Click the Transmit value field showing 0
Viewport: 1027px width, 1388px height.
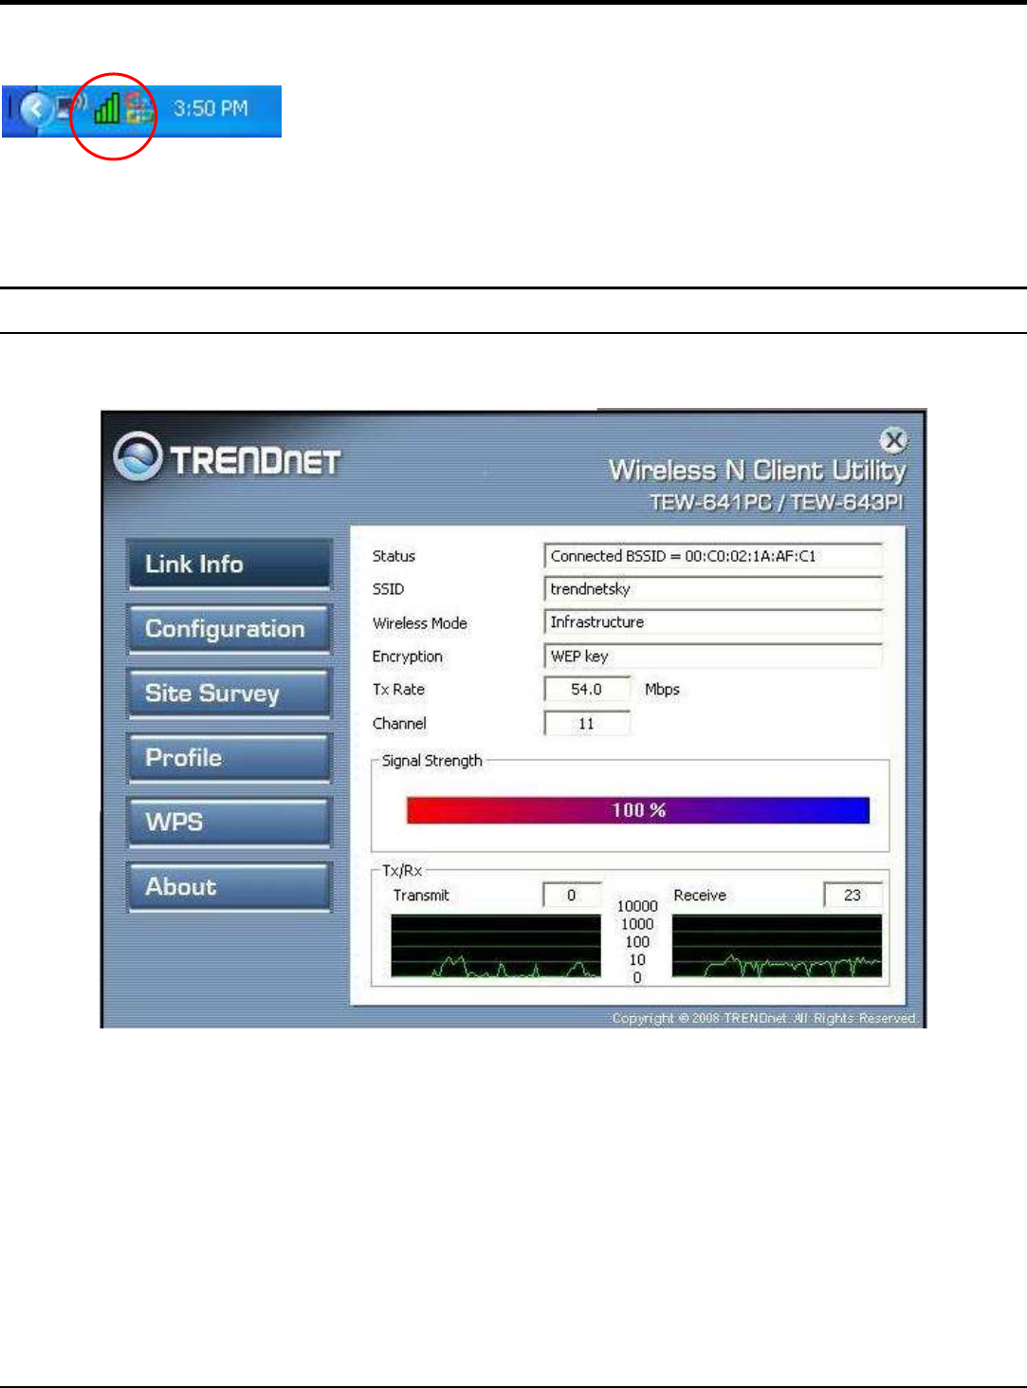572,895
